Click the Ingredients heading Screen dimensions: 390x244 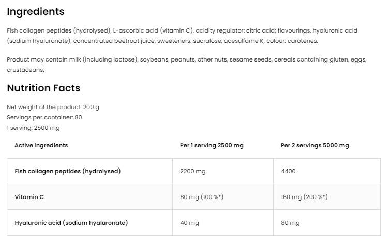pyautogui.click(x=36, y=12)
